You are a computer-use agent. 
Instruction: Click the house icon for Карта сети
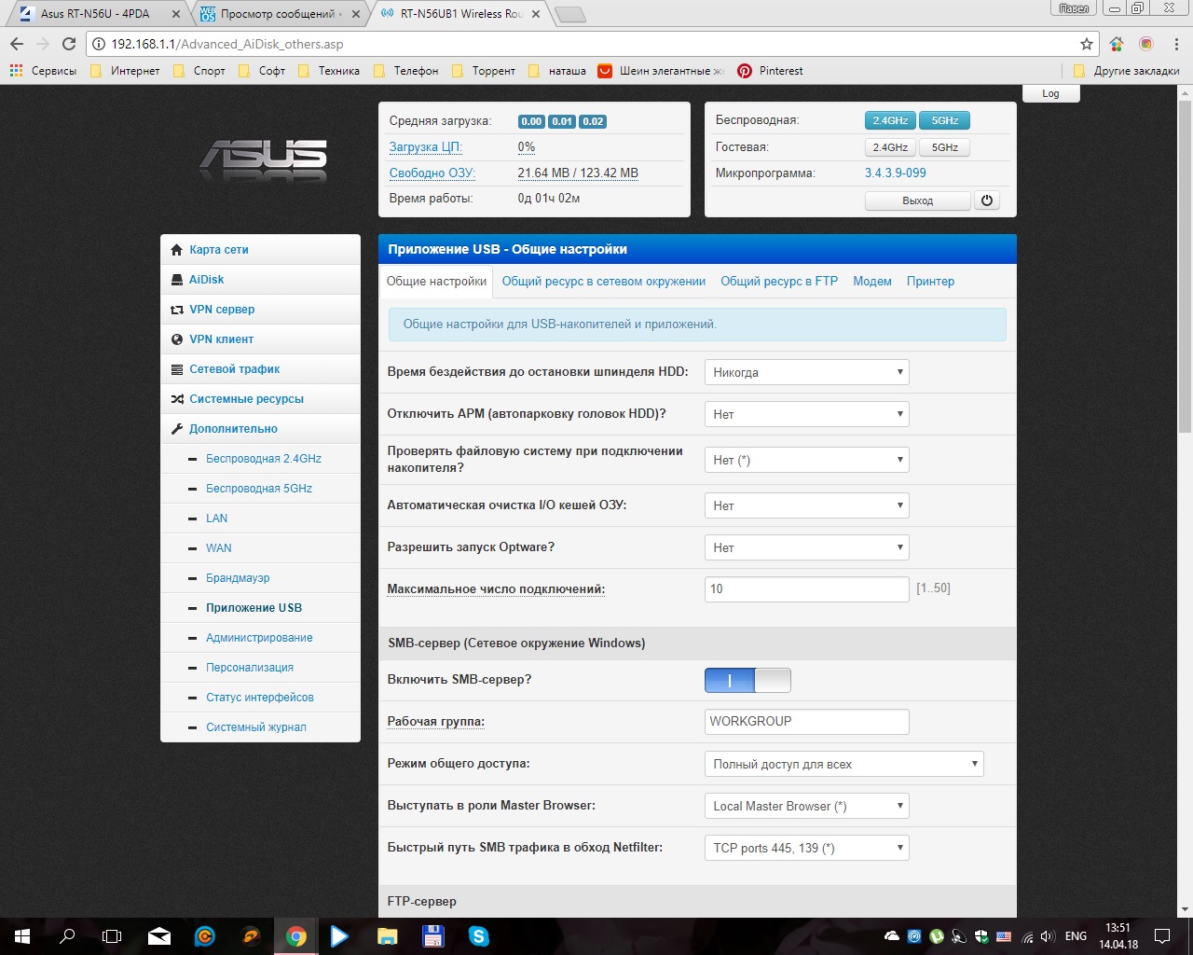(x=177, y=250)
